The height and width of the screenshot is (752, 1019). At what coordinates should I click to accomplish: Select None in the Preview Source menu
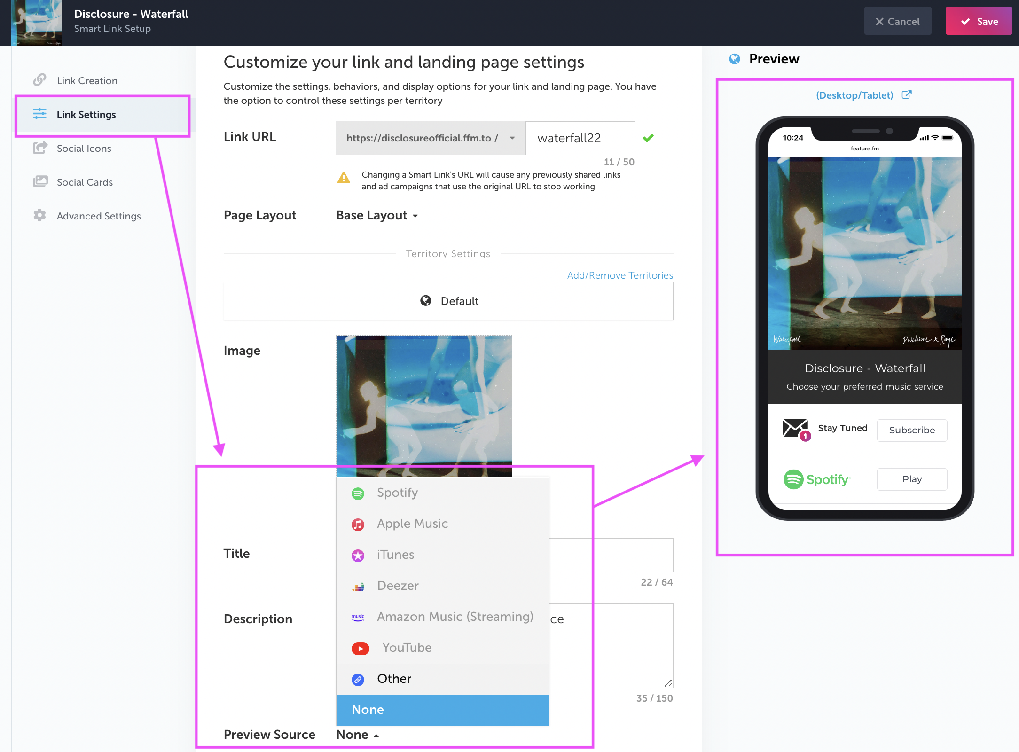(443, 709)
